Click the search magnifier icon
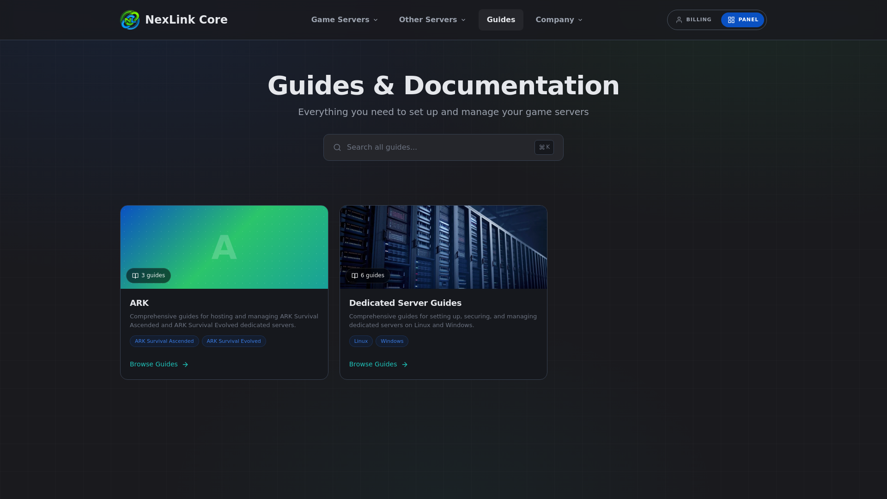Image resolution: width=887 pixels, height=499 pixels. [x=337, y=147]
